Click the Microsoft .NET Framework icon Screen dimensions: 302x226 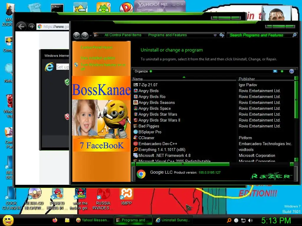coord(136,155)
